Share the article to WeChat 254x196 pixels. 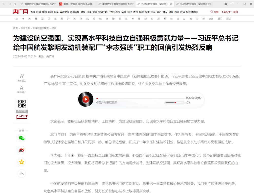click(x=22, y=139)
